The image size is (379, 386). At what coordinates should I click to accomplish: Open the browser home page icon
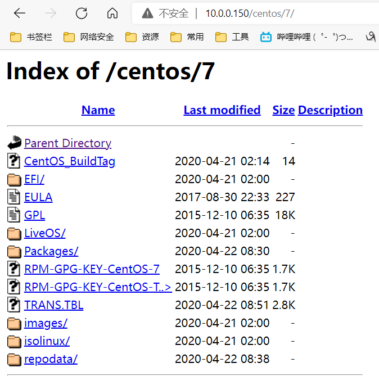point(112,13)
